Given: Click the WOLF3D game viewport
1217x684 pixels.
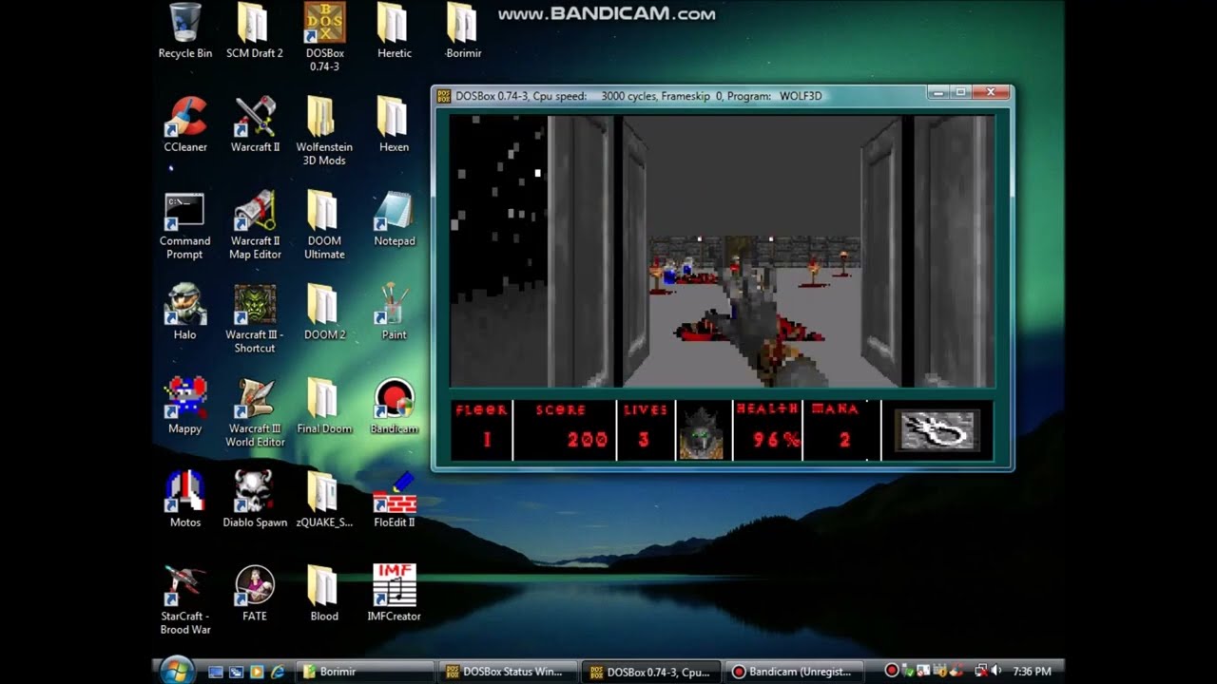Looking at the screenshot, I should pos(722,251).
